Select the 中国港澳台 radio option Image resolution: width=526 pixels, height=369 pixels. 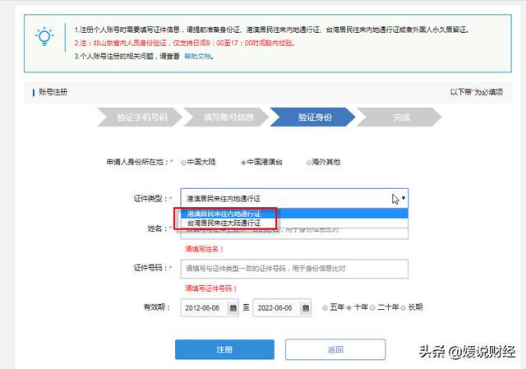click(x=243, y=163)
